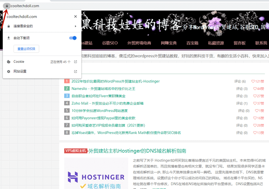Click the 121赞 heart icon

click(253, 81)
